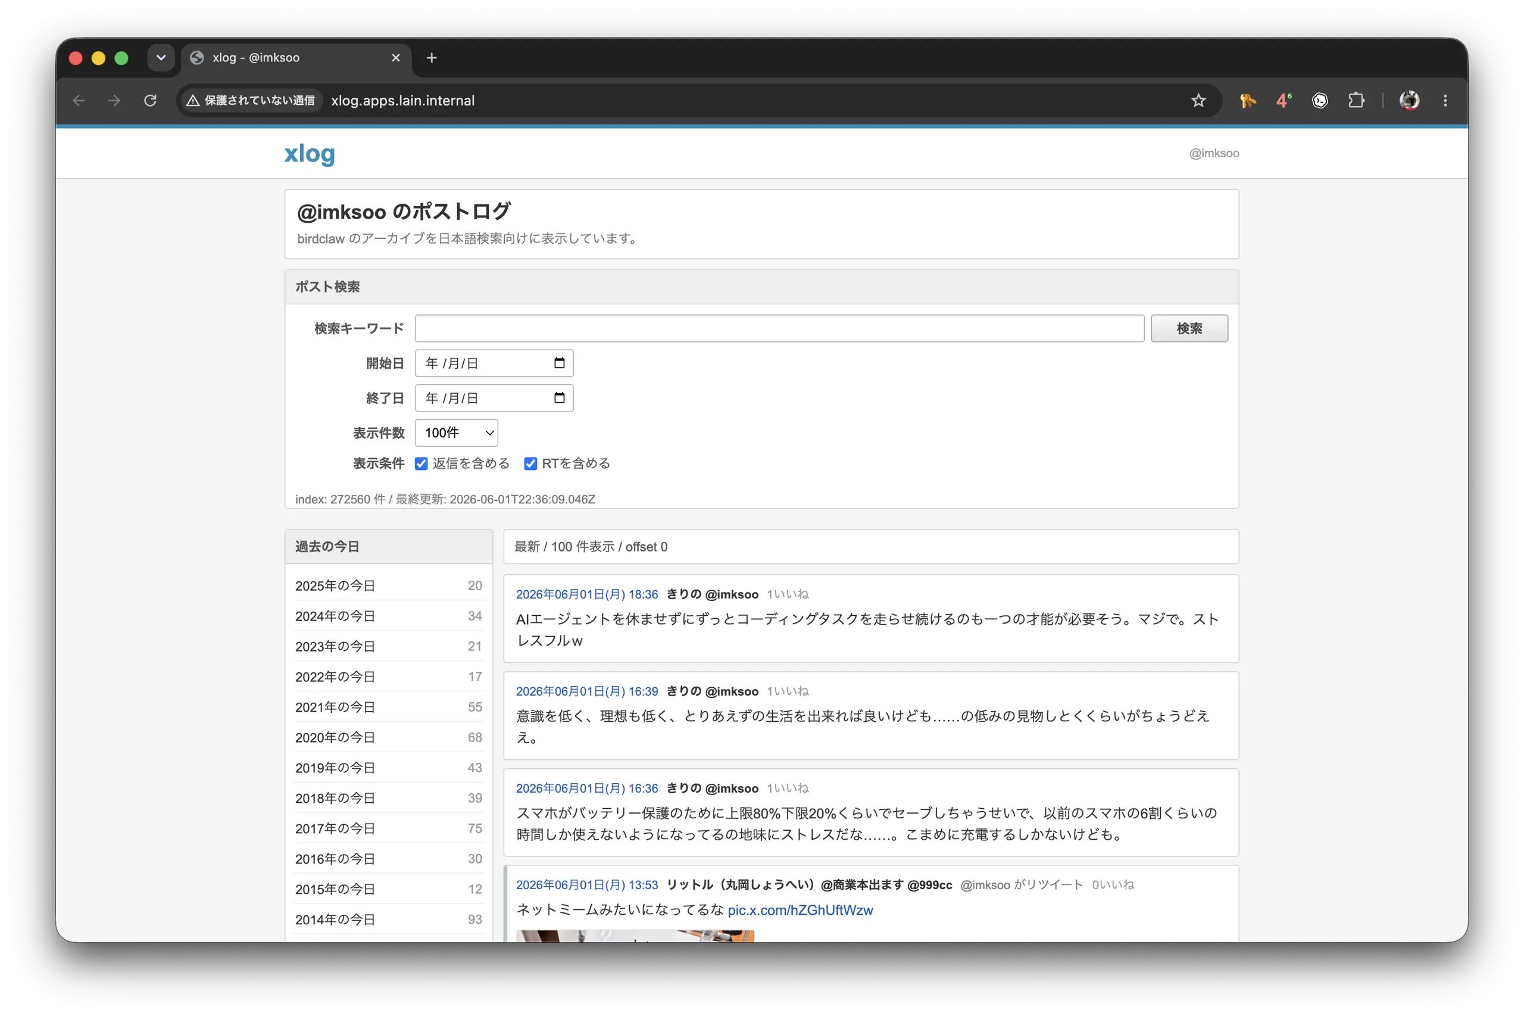The image size is (1524, 1016).
Task: Click the birdclaw のアーカイブ description text
Action: (x=469, y=238)
